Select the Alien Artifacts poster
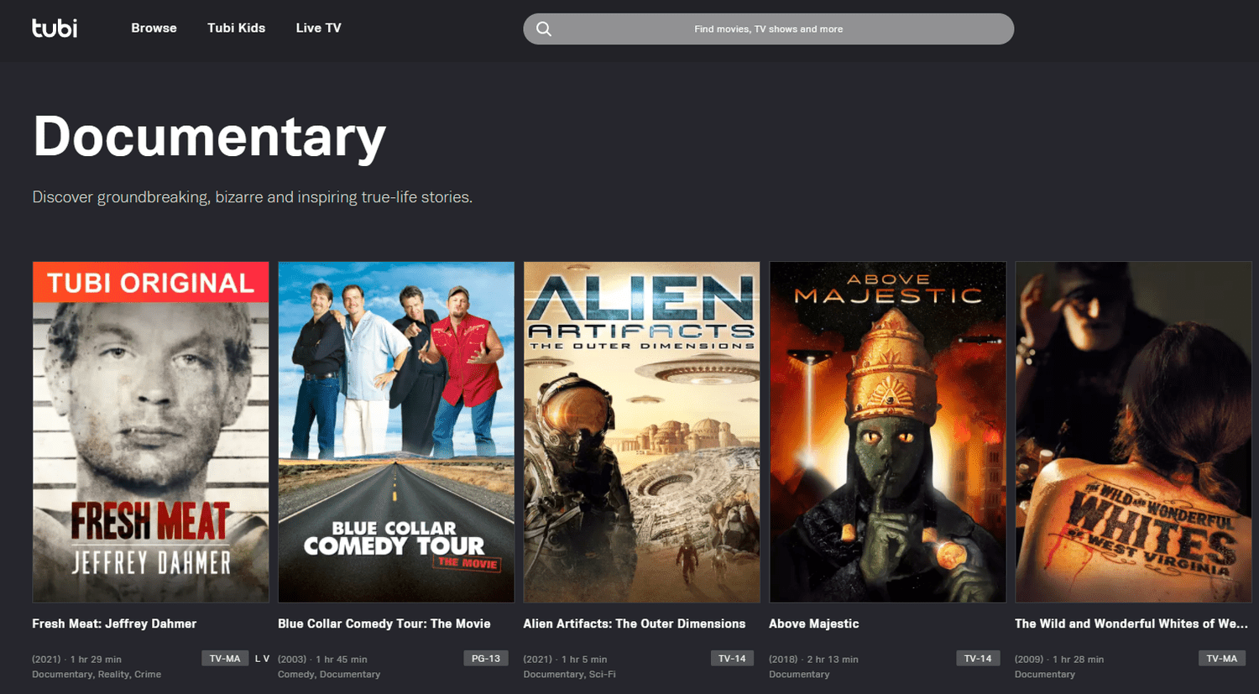1259x694 pixels. pos(642,432)
